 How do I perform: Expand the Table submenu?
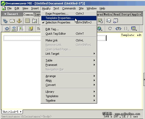pos(69,60)
